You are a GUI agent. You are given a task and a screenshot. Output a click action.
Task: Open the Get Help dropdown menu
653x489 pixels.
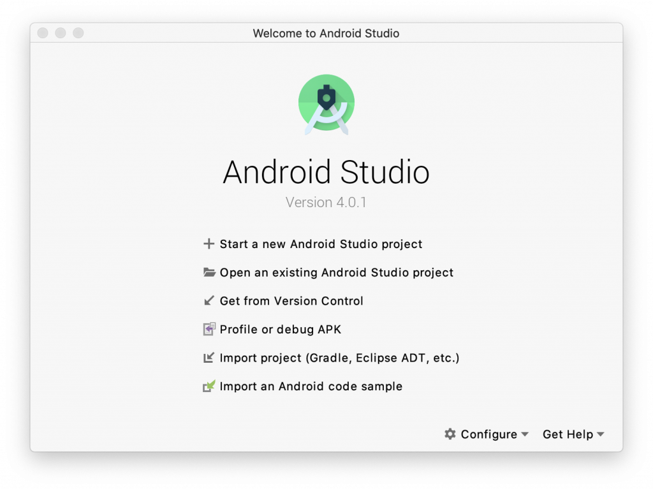(573, 434)
